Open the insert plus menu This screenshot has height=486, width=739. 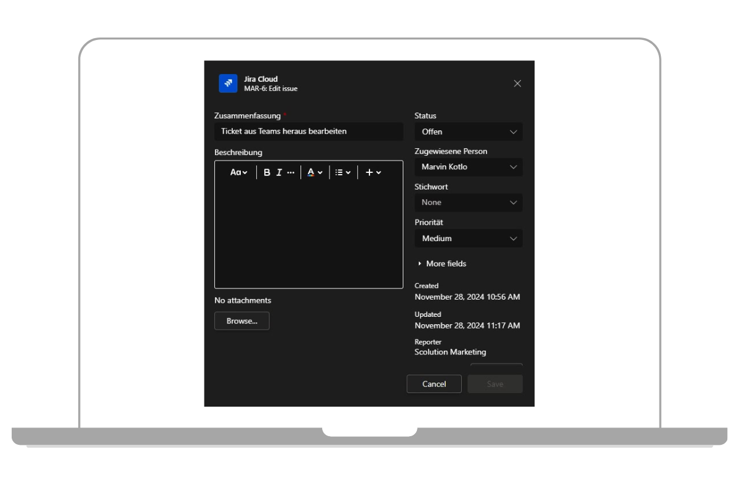pyautogui.click(x=373, y=173)
